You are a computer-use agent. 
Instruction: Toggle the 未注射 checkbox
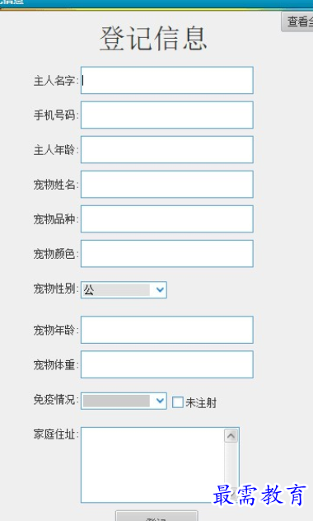point(178,402)
